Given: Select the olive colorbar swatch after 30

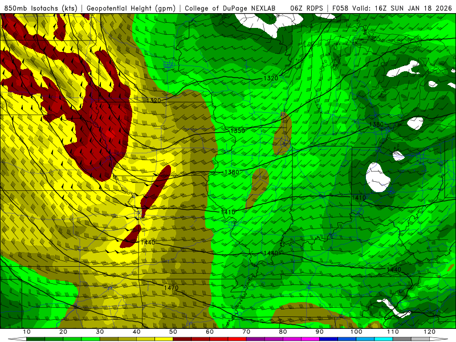Looking at the screenshot, I should pos(109,339).
